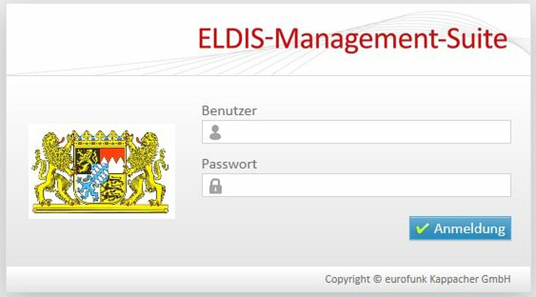Screen dimensions: 536x297
Task: Click the Benutzer field label
Action: point(229,110)
